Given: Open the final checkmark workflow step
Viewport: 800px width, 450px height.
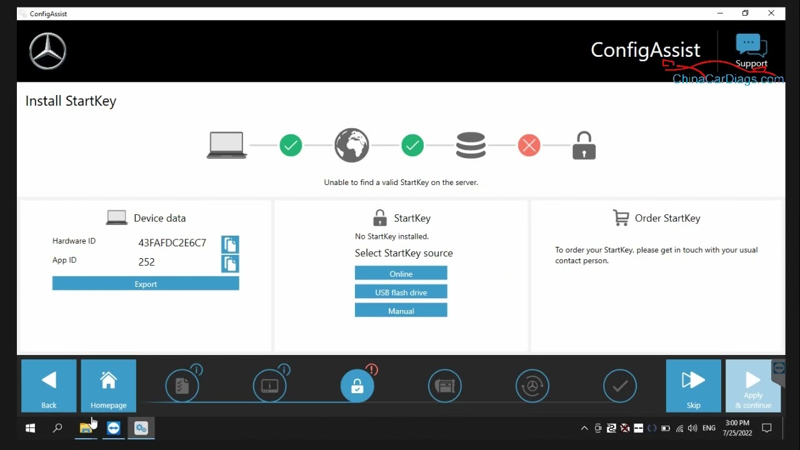Looking at the screenshot, I should point(620,386).
